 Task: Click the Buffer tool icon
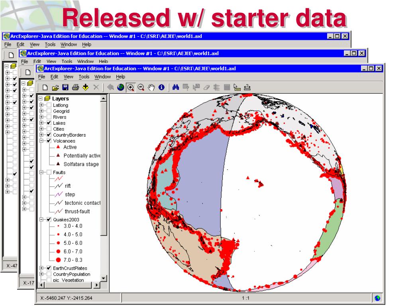click(216, 87)
